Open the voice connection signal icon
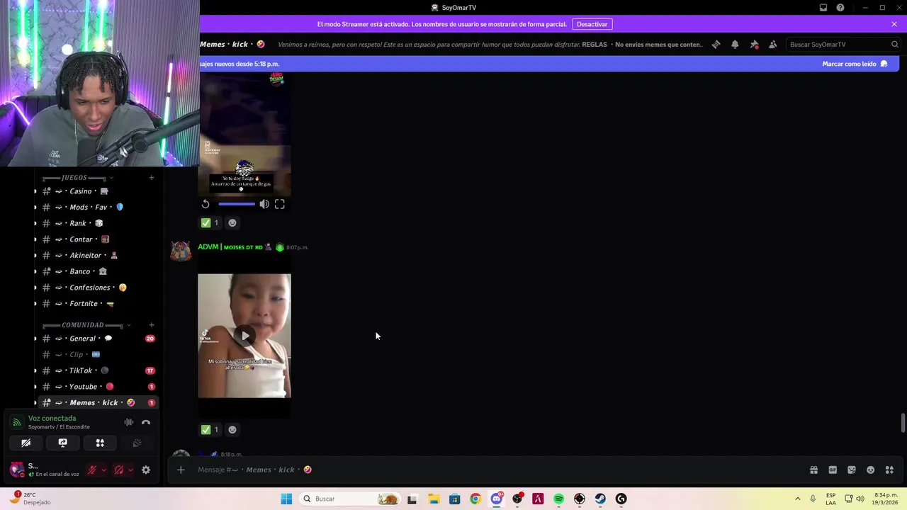This screenshot has height=510, width=907. (x=17, y=422)
